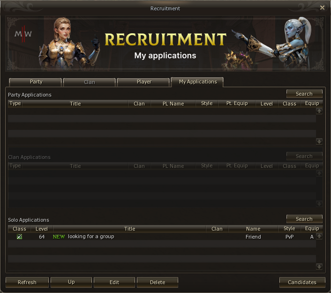
Task: Click the class icon in the solo application row
Action: pos(19,237)
